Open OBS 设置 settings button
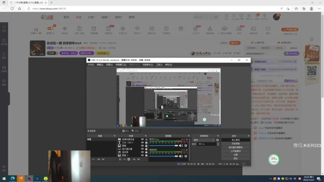Image resolution: width=324 pixels, height=182 pixels. point(236,155)
